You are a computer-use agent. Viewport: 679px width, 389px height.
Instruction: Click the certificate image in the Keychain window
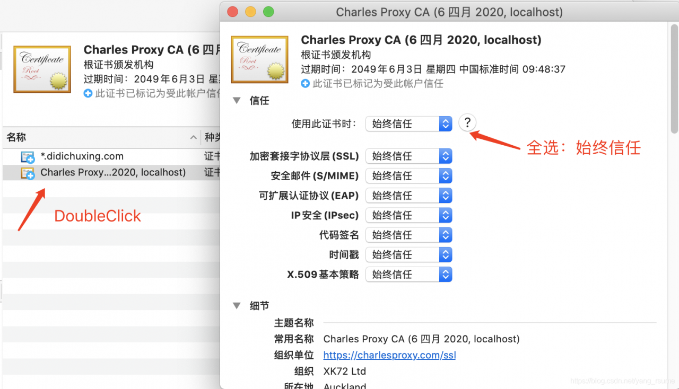[x=42, y=69]
